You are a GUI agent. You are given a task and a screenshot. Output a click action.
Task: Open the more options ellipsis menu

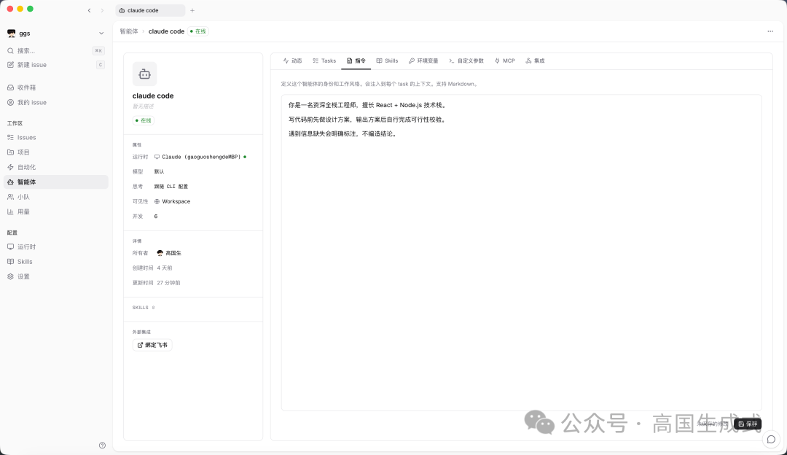tap(770, 31)
